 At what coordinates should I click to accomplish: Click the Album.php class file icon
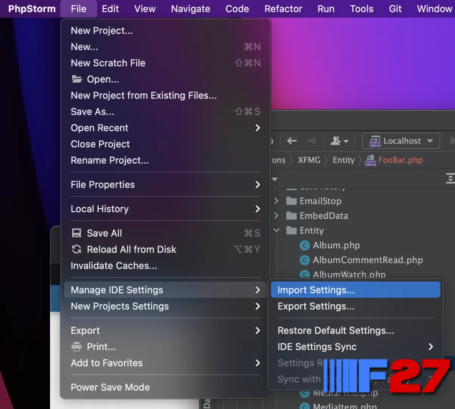coord(304,245)
